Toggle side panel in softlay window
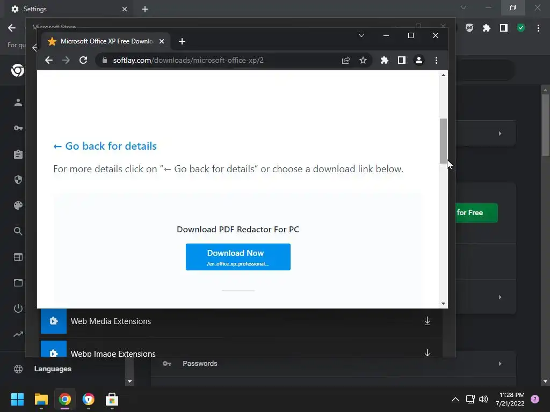550x412 pixels. click(x=402, y=60)
